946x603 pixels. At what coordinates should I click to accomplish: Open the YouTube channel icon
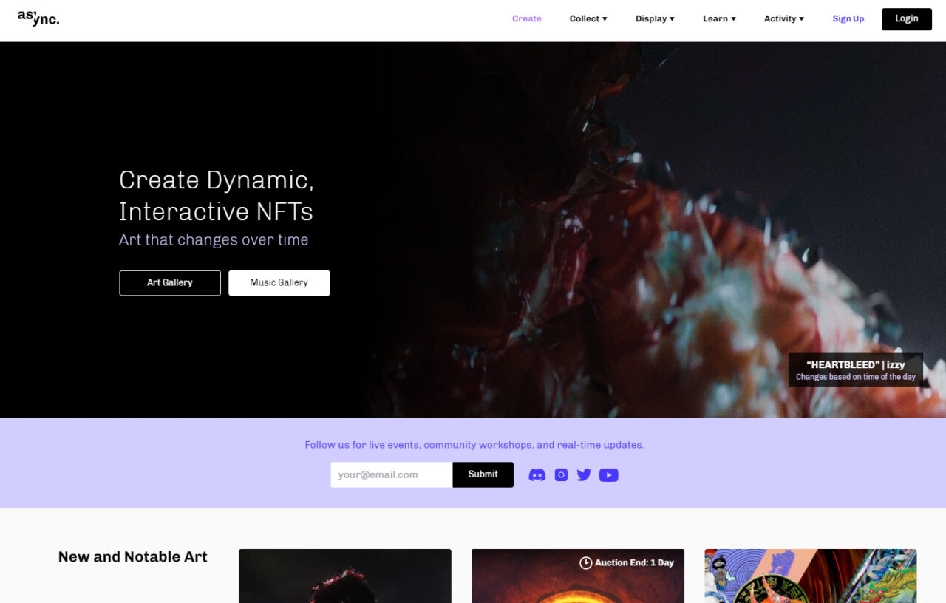pos(608,475)
